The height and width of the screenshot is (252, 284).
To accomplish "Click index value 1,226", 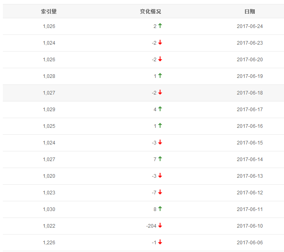I will click(x=49, y=243).
